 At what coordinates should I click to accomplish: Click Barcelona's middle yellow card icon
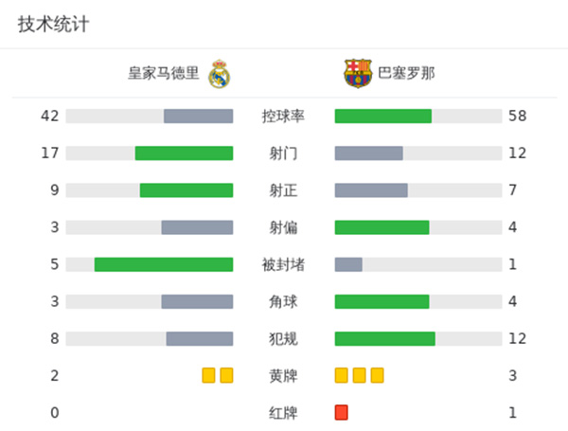click(x=359, y=375)
